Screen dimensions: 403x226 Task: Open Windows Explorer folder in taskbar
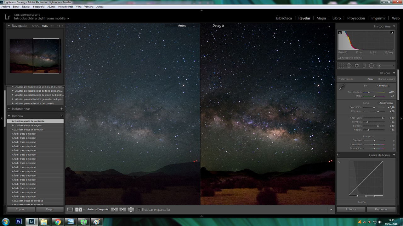pos(44,222)
